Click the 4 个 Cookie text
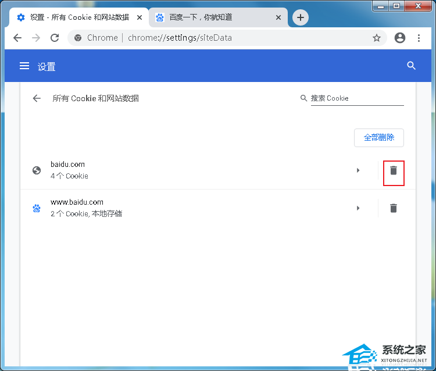This screenshot has width=436, height=371. (x=69, y=176)
